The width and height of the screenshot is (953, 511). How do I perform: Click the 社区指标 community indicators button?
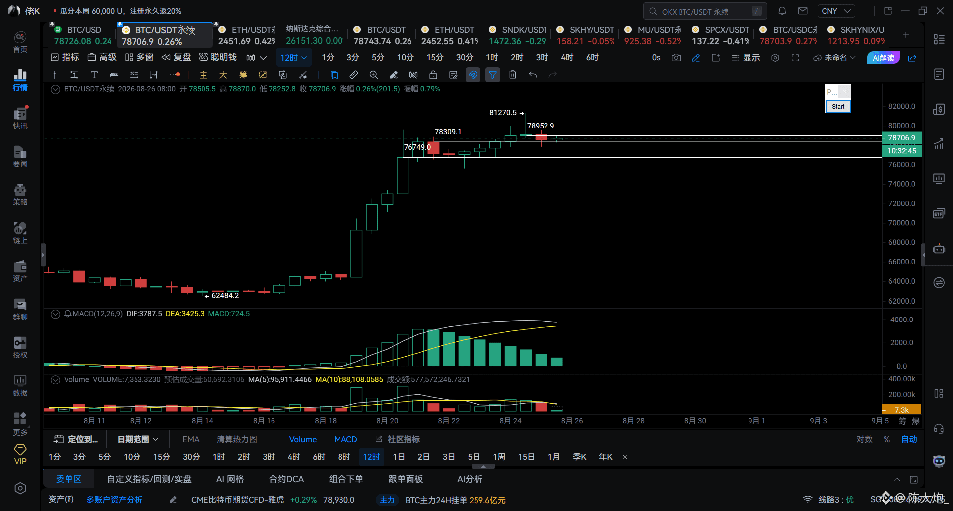[398, 439]
